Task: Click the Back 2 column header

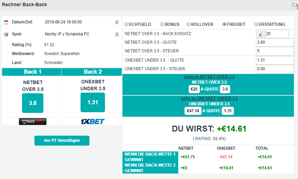Action: click(x=92, y=72)
